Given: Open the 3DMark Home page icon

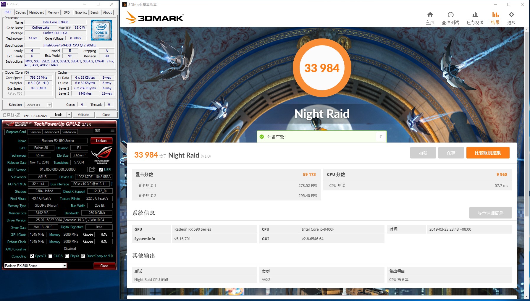Looking at the screenshot, I should (430, 14).
